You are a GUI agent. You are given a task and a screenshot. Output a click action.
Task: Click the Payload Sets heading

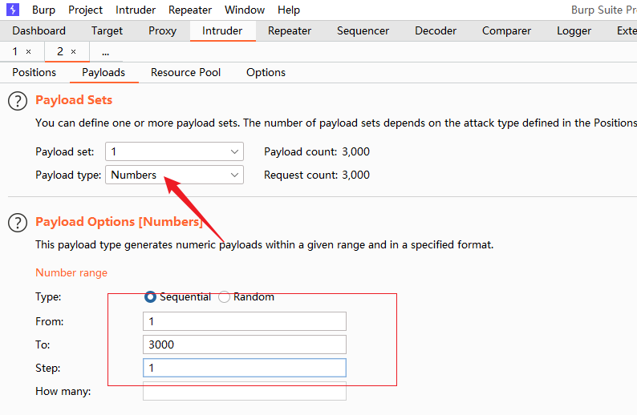(74, 100)
